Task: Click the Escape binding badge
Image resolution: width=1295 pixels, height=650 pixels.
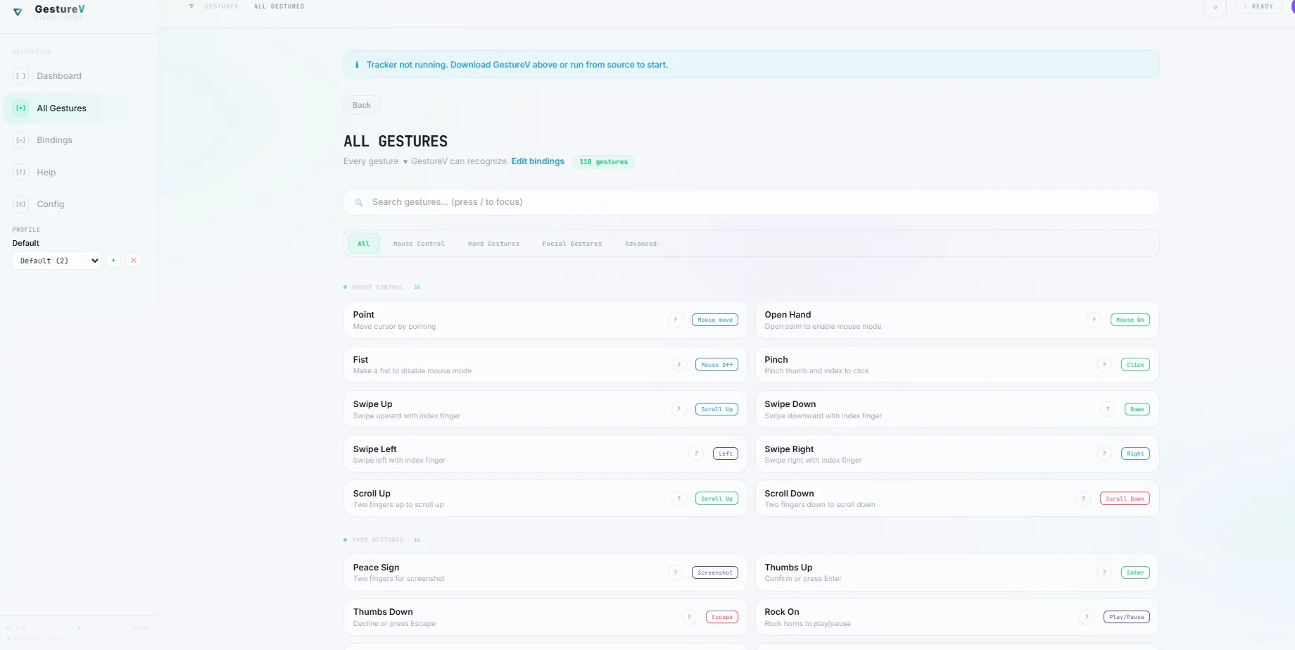Action: (x=722, y=617)
